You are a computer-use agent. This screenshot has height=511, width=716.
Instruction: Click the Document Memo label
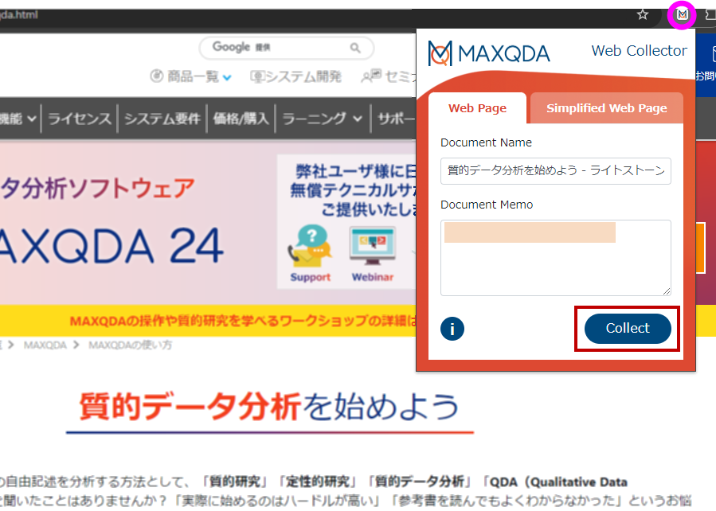pos(487,205)
